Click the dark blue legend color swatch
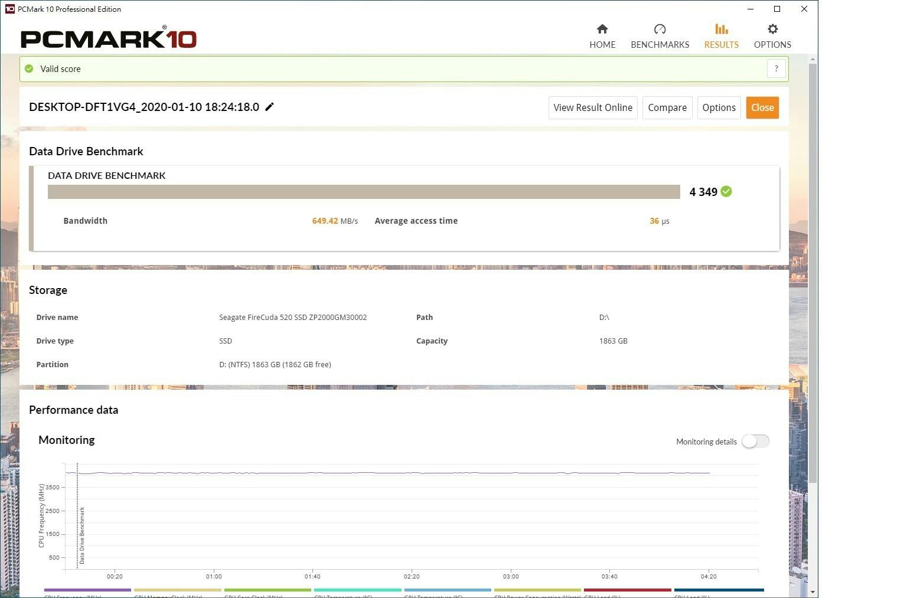Image resolution: width=907 pixels, height=598 pixels. [x=719, y=590]
